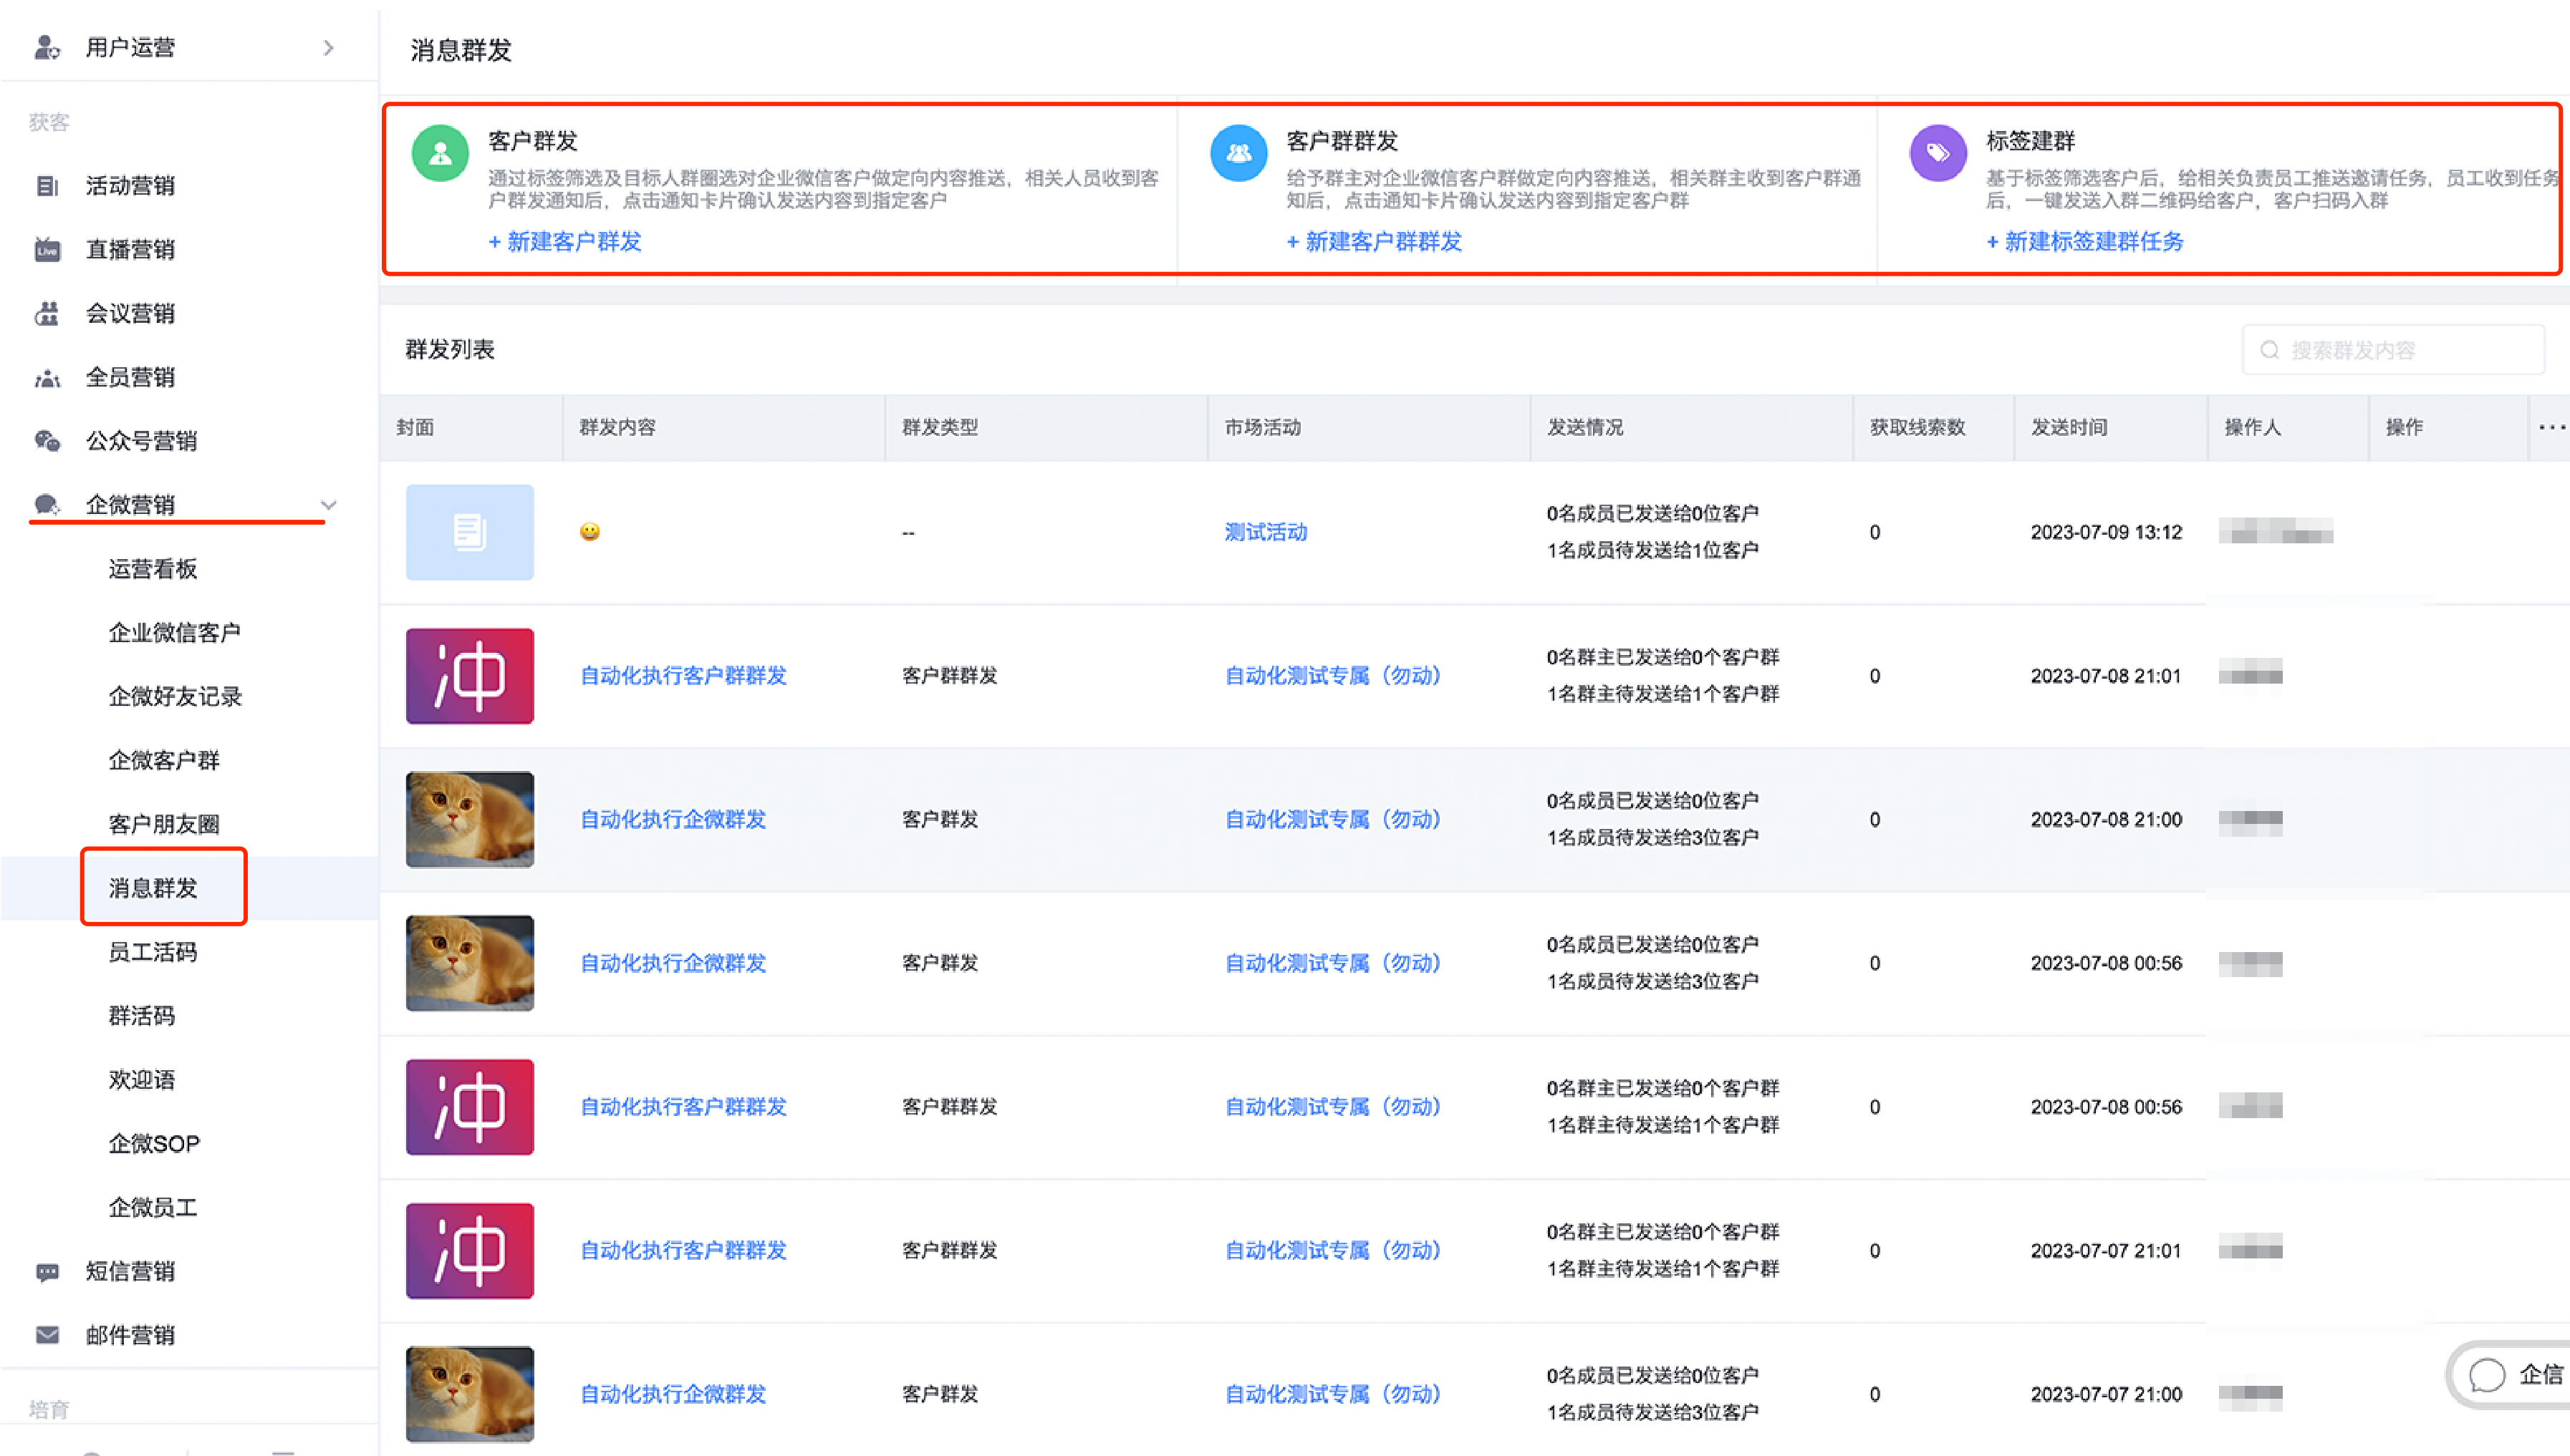Click the 直播营销 live icon

[x=47, y=249]
